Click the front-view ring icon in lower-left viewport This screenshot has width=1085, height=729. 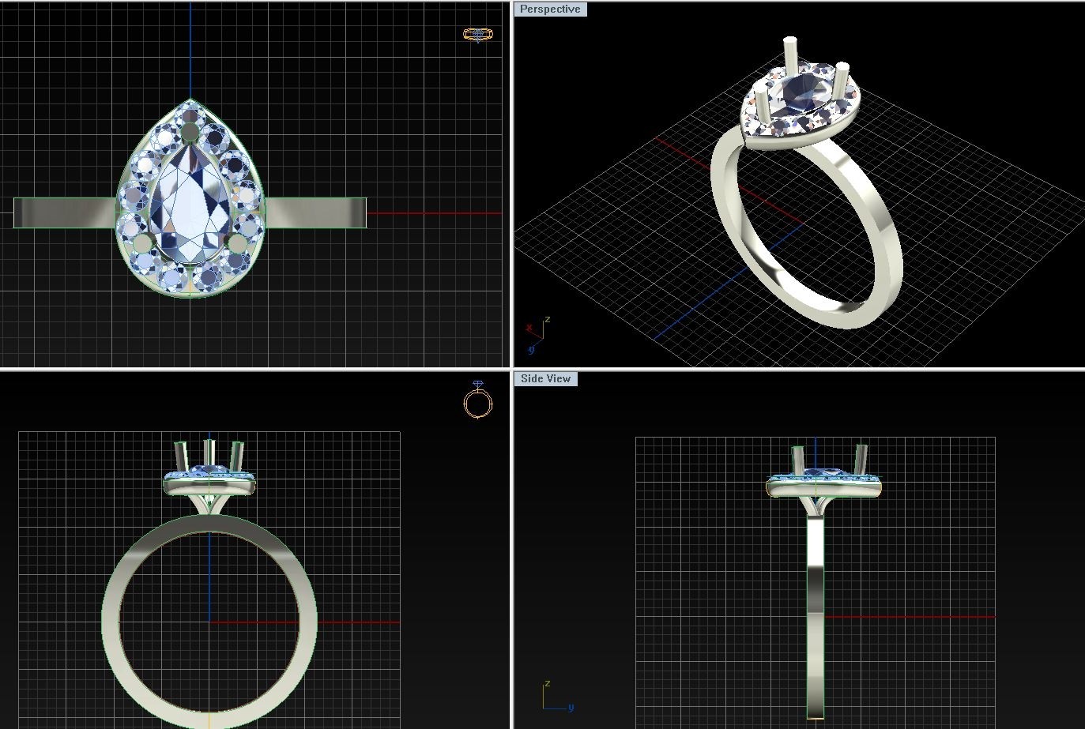477,400
